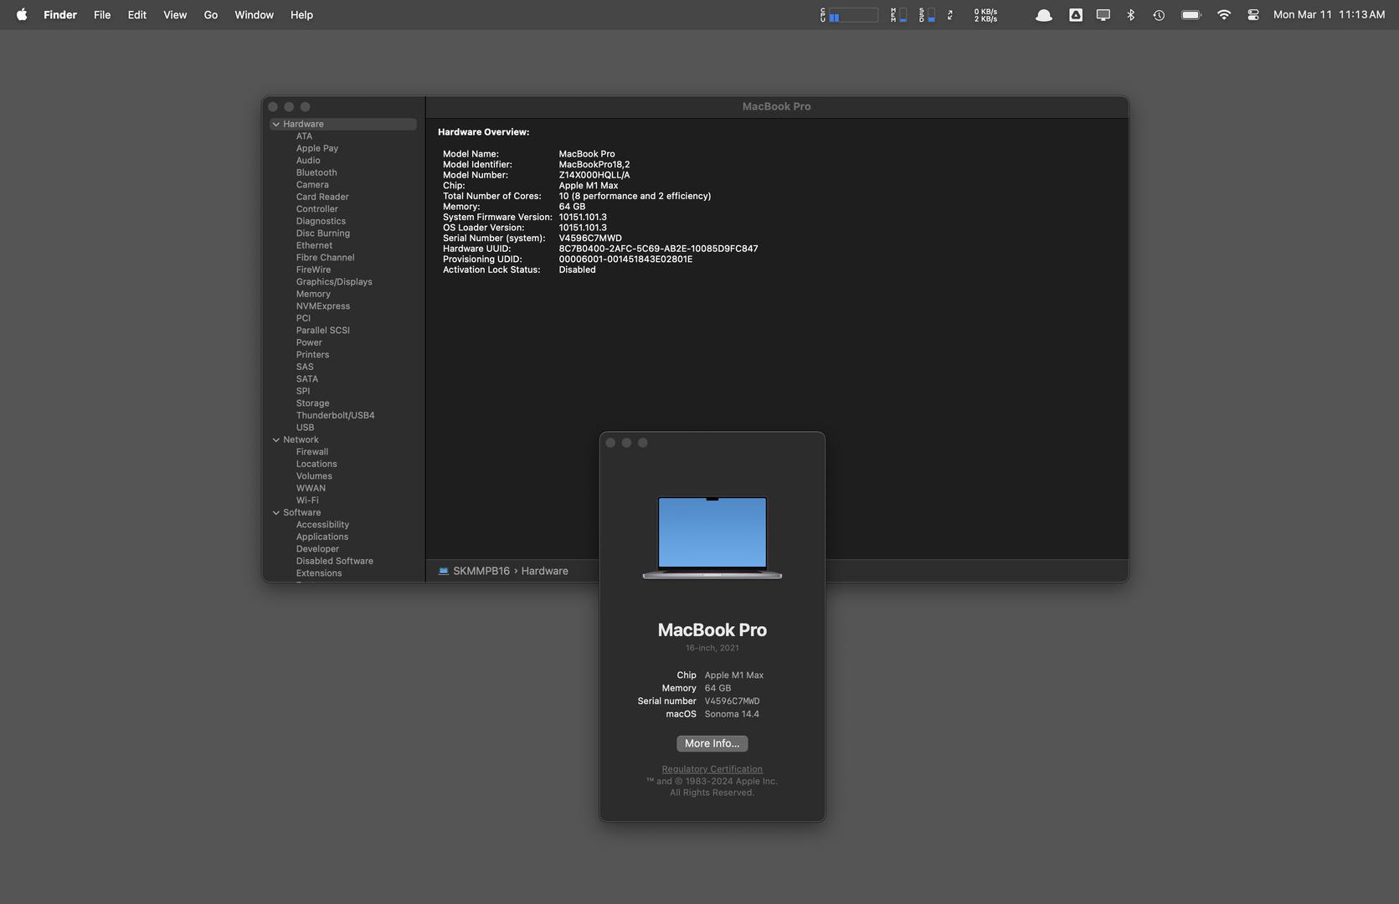The height and width of the screenshot is (904, 1399).
Task: Collapse the Software section chevron
Action: 276,512
